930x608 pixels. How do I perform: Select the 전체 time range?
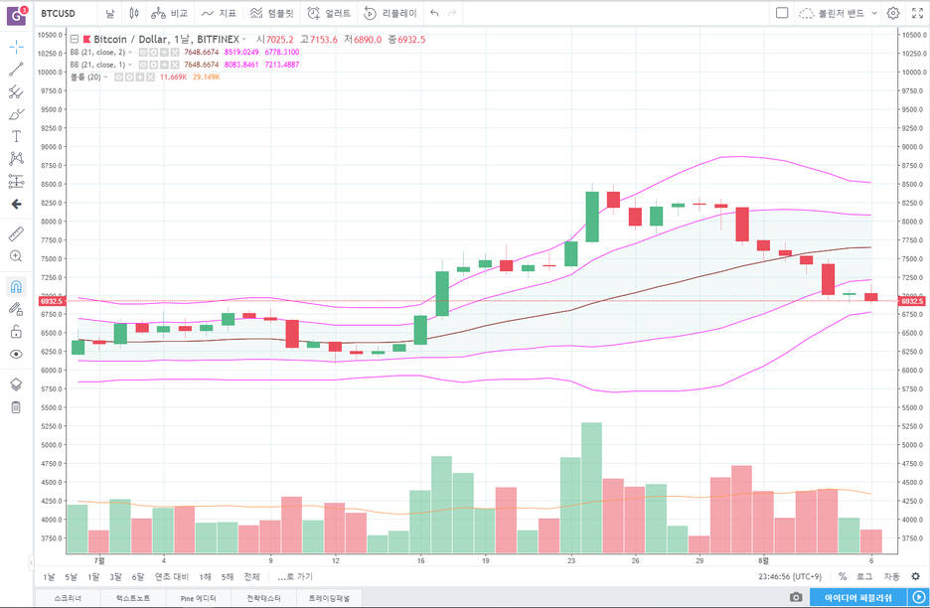coord(252,576)
